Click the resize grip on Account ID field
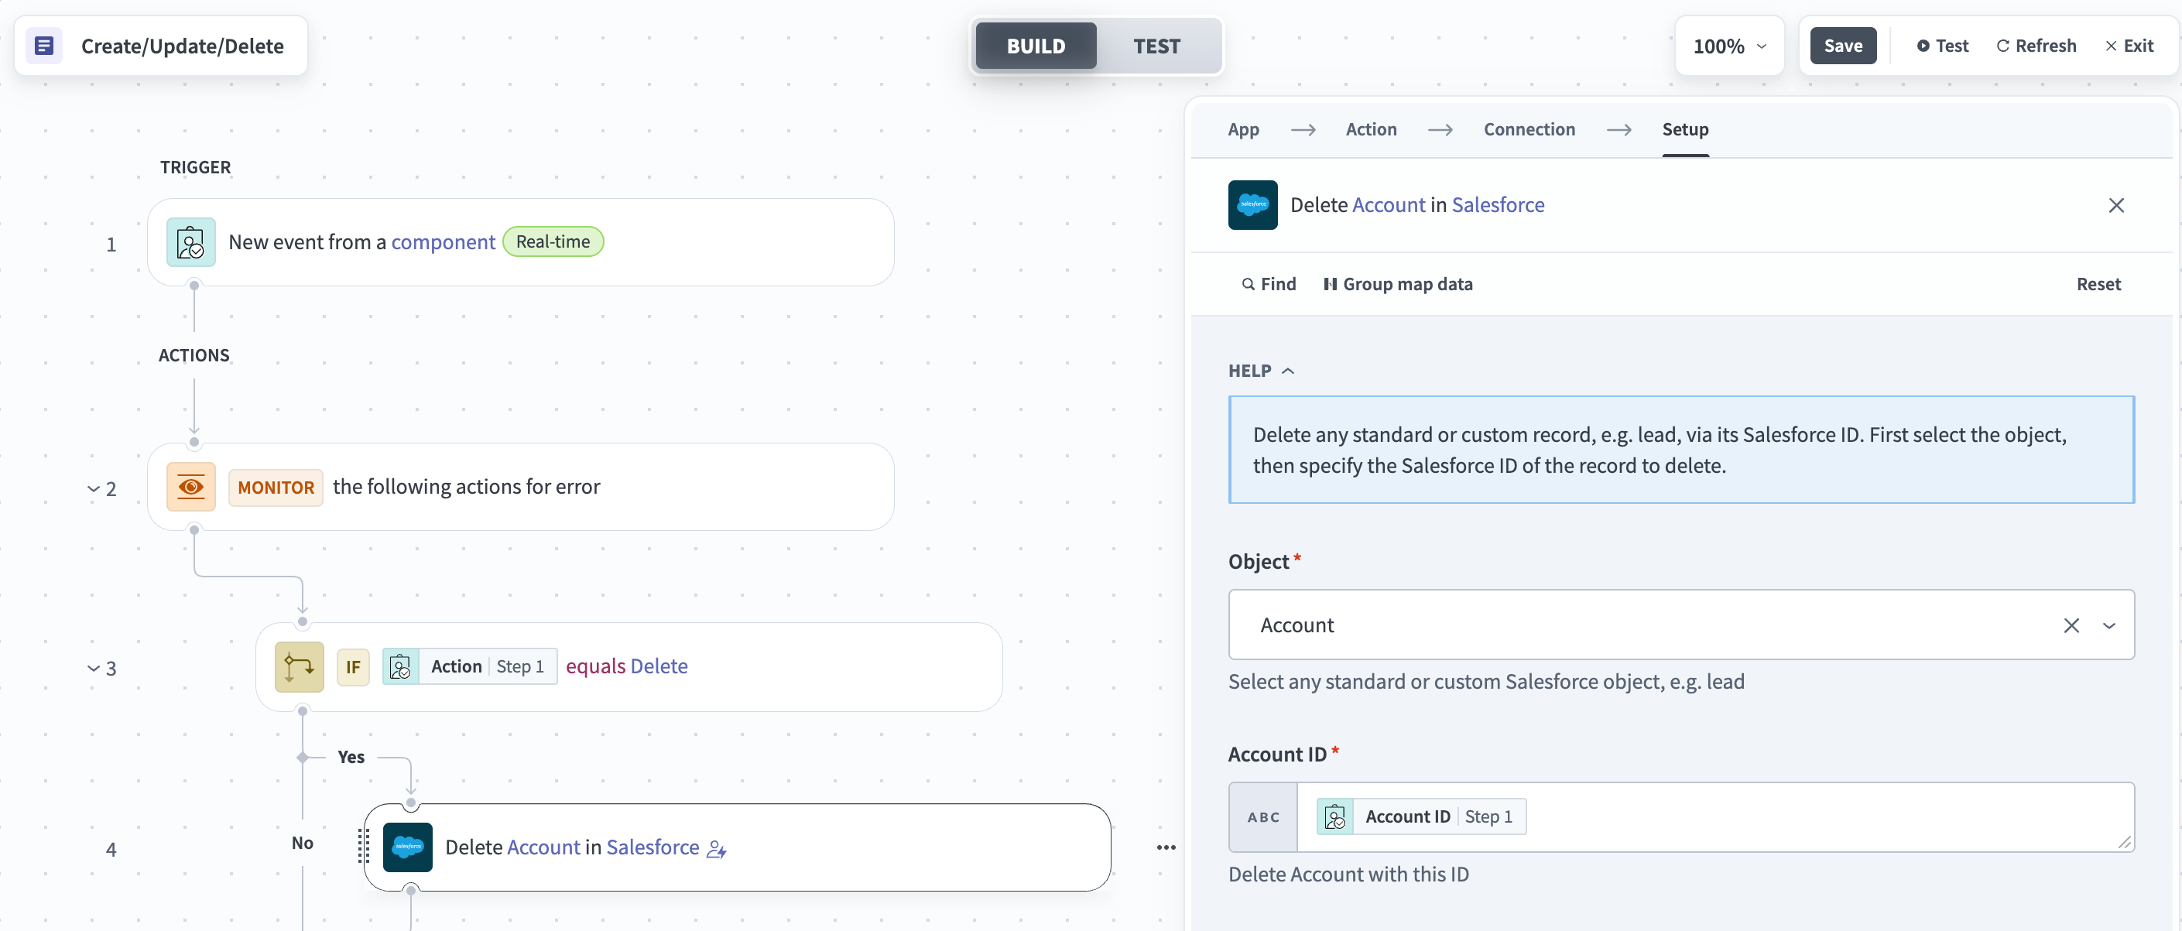Viewport: 2182px width, 931px height. (2123, 841)
